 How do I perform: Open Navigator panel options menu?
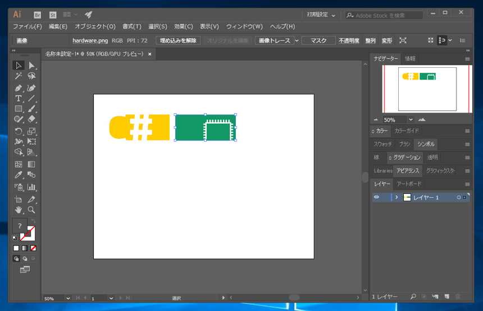click(x=467, y=59)
